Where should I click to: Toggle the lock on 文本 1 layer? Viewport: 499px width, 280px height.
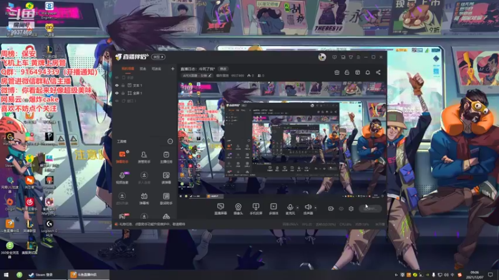[x=123, y=85]
